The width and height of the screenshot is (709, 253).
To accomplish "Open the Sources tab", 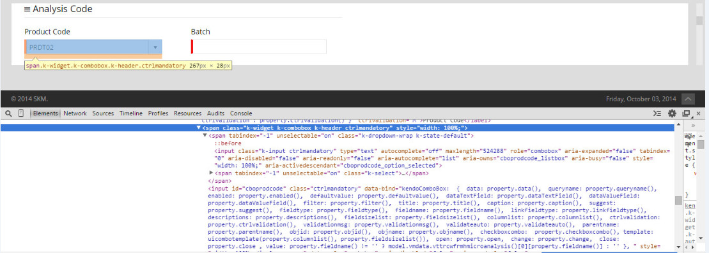I will (103, 113).
